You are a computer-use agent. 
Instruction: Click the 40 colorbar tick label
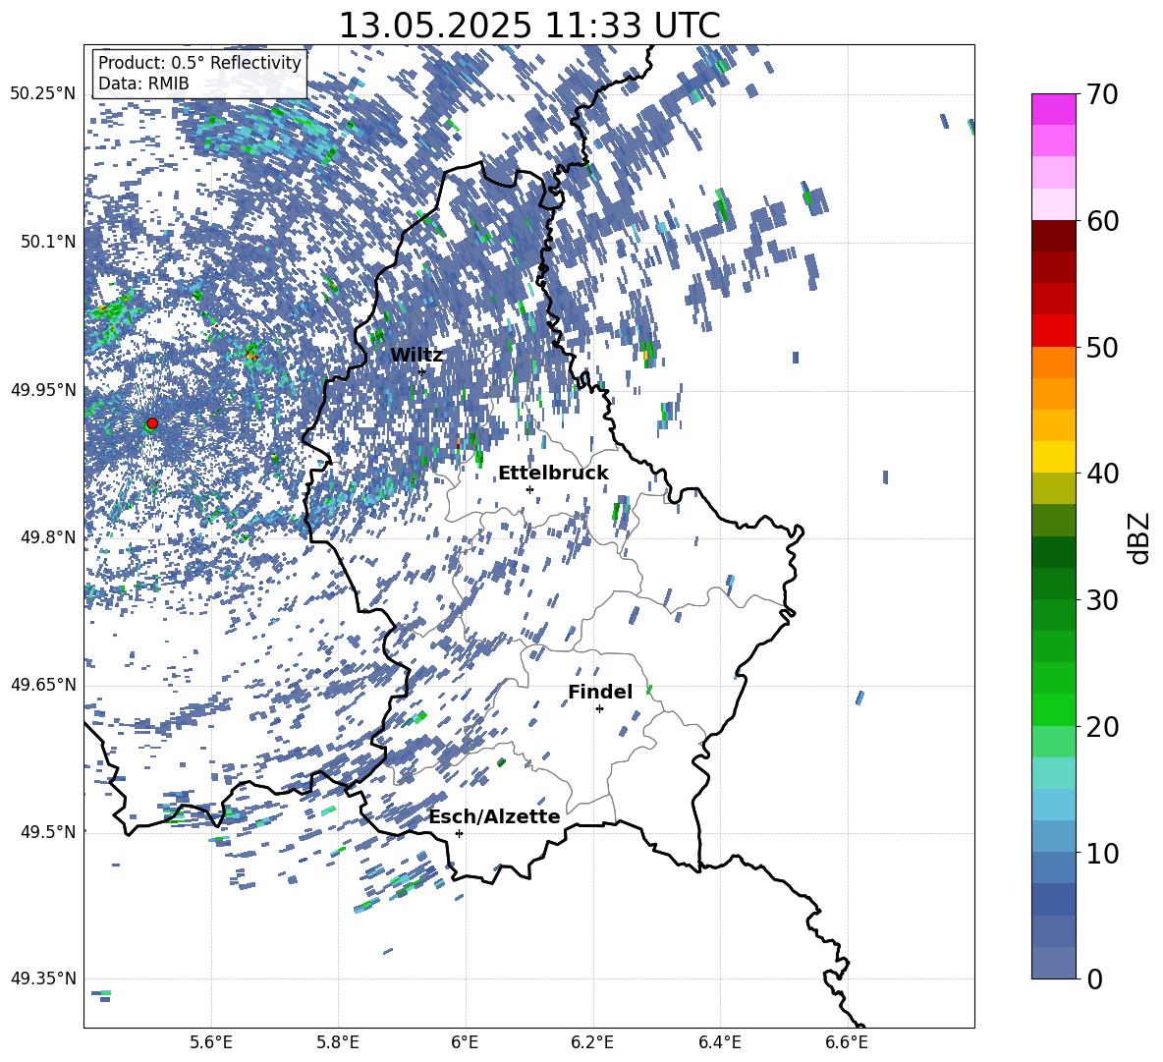click(1102, 474)
